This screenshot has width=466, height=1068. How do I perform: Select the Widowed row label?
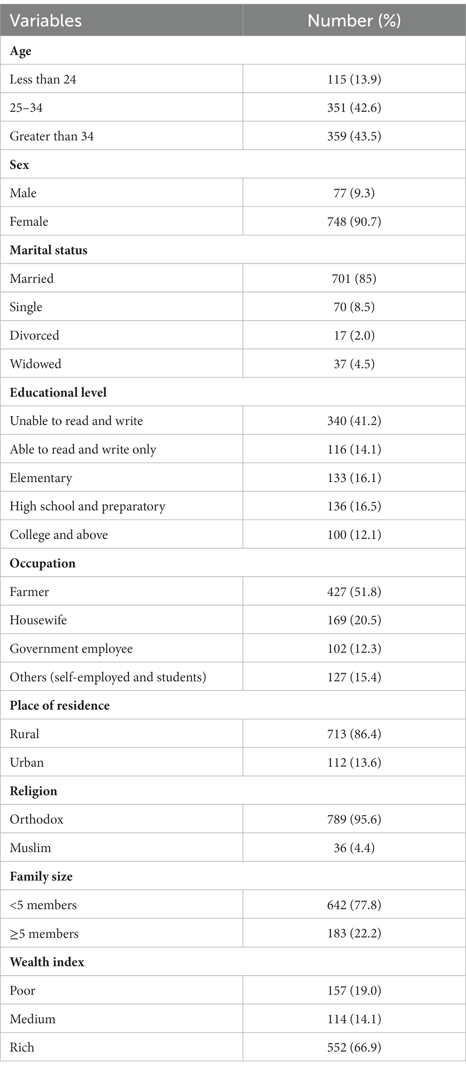[x=35, y=364]
